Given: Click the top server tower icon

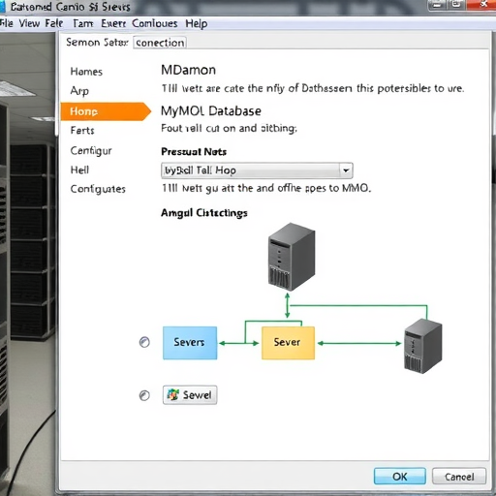Looking at the screenshot, I should pos(292,257).
